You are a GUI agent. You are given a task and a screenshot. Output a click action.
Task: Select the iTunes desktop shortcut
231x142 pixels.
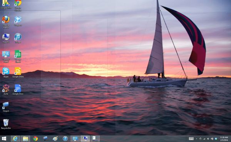pos(18,38)
